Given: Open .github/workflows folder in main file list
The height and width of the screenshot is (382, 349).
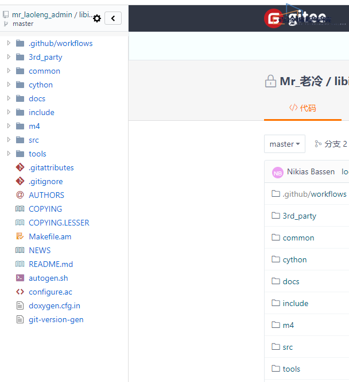Looking at the screenshot, I should [315, 194].
